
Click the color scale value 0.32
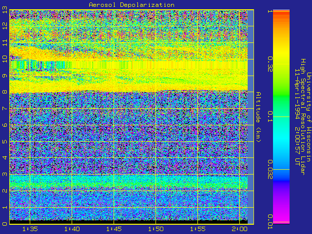tap(270, 64)
